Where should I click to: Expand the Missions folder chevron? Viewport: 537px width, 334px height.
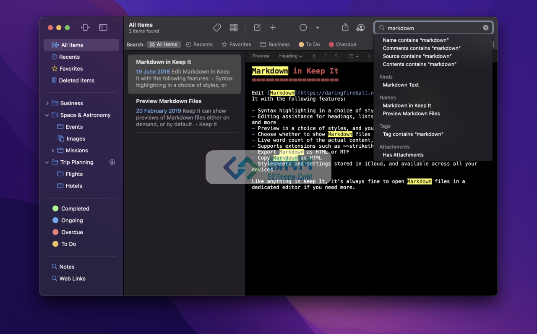pos(53,150)
